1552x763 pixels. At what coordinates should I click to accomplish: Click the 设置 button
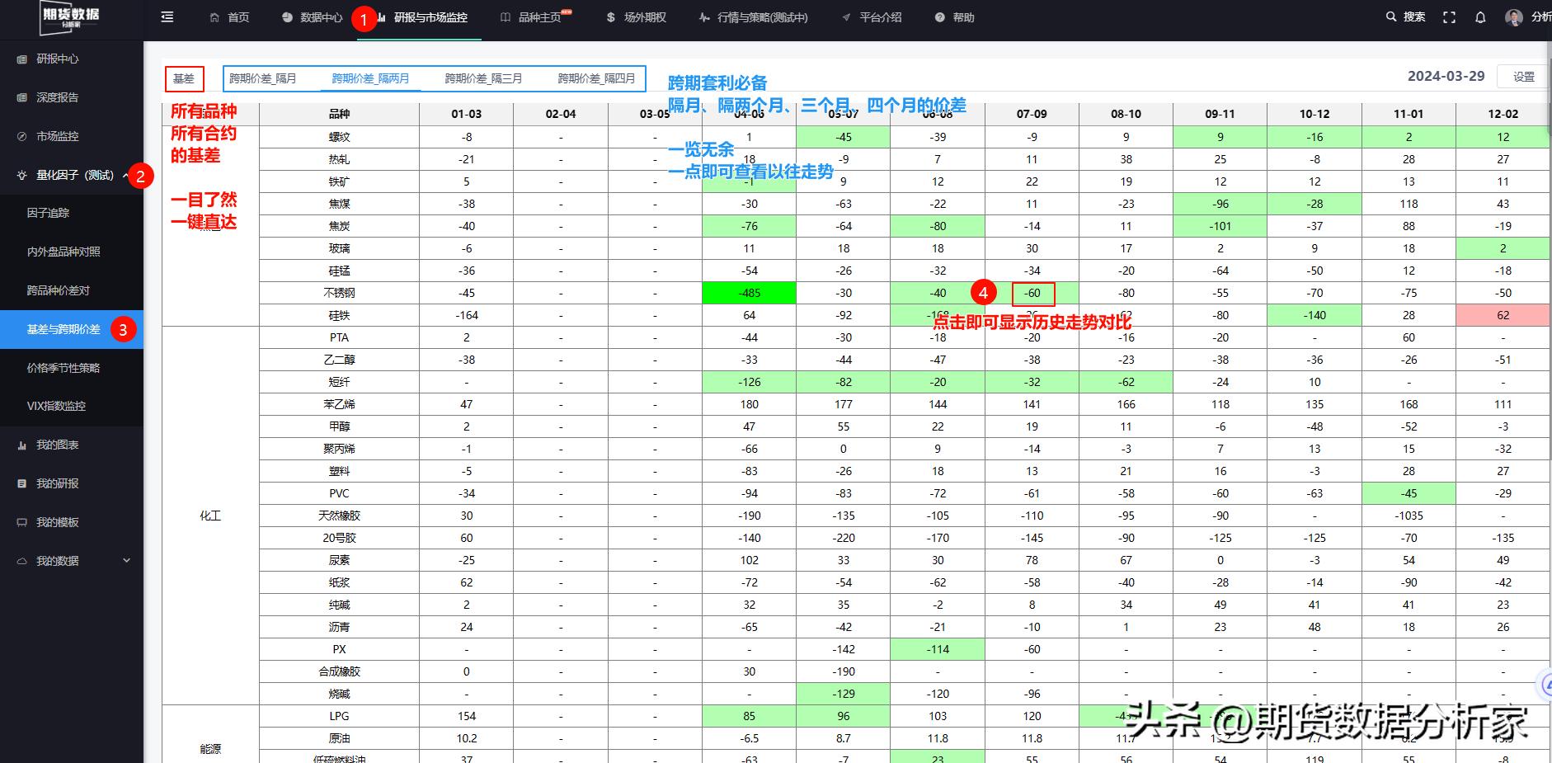[x=1523, y=77]
